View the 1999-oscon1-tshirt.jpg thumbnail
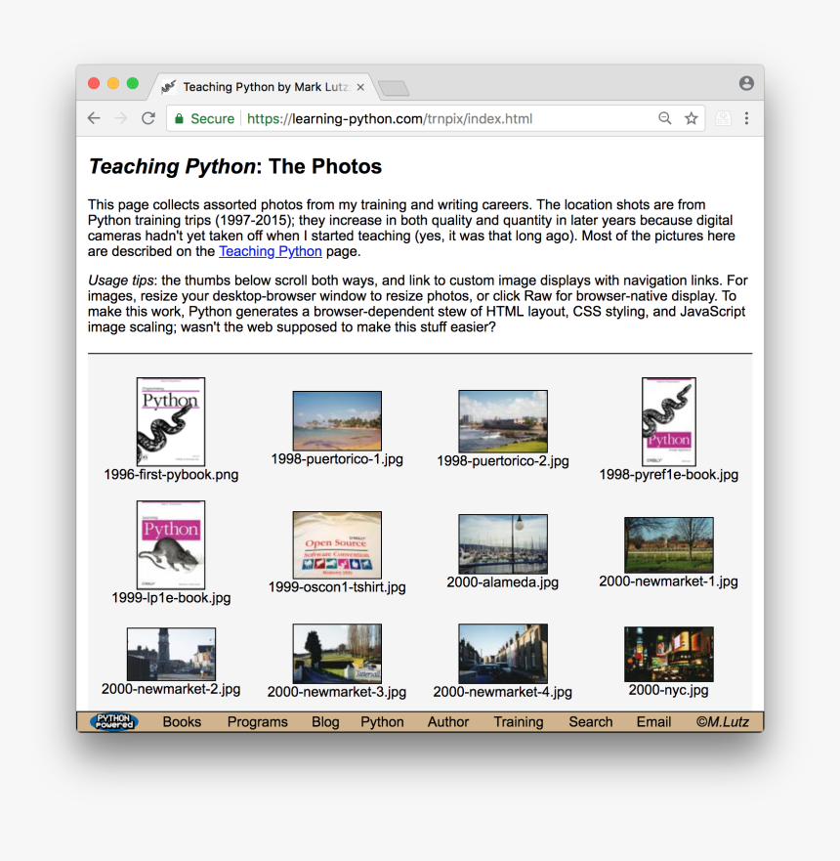The image size is (840, 861). 337,544
